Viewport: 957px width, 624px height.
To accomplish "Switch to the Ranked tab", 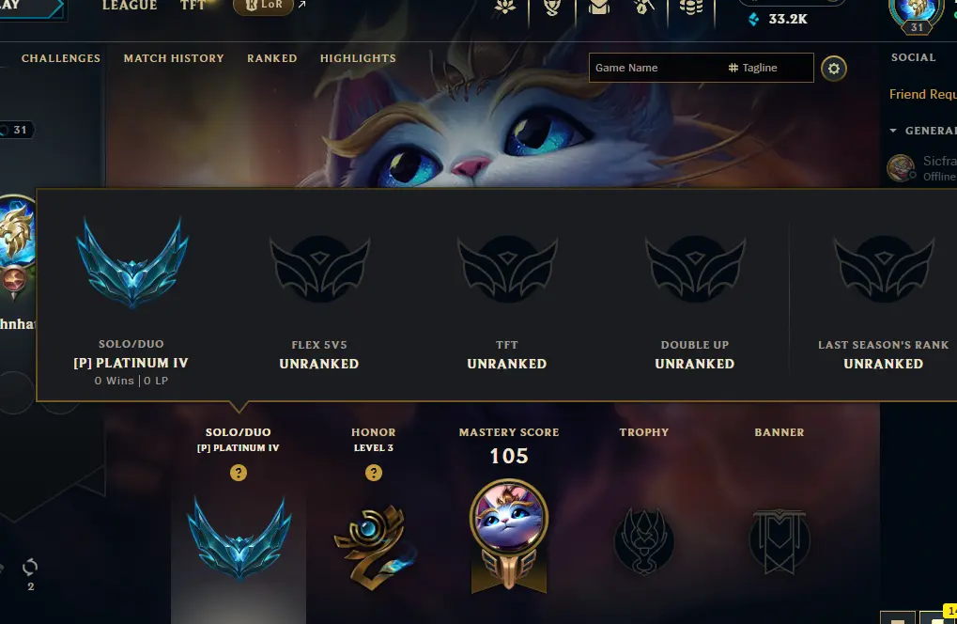I will pyautogui.click(x=272, y=58).
